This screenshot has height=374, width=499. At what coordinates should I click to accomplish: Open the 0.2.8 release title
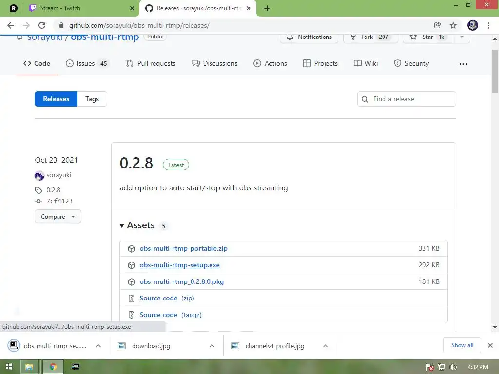coord(136,163)
